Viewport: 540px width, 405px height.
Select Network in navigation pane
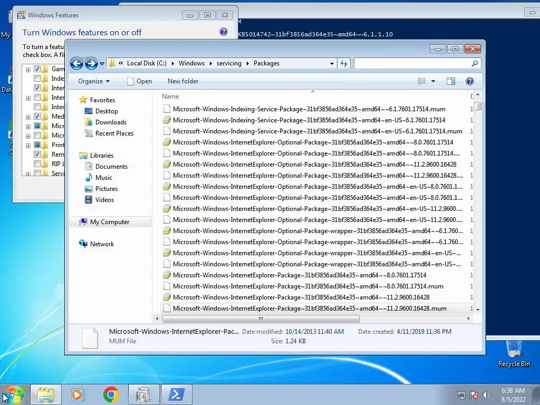click(102, 244)
